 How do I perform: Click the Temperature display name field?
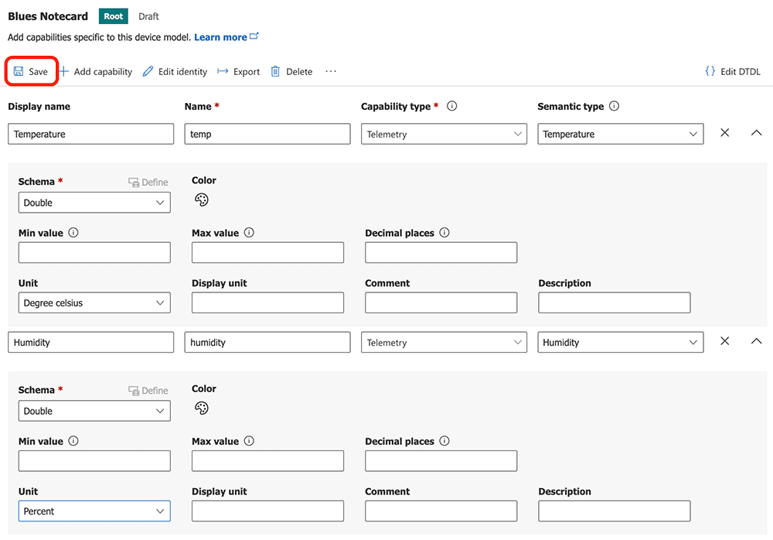tap(91, 134)
